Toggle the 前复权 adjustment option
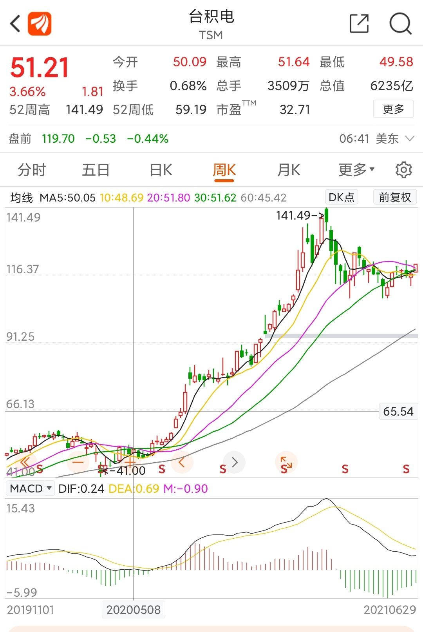 tap(395, 197)
